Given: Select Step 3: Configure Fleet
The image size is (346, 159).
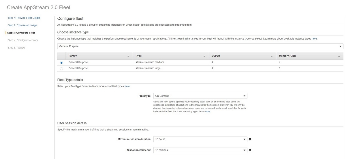Looking at the screenshot, I should pyautogui.click(x=21, y=33).
